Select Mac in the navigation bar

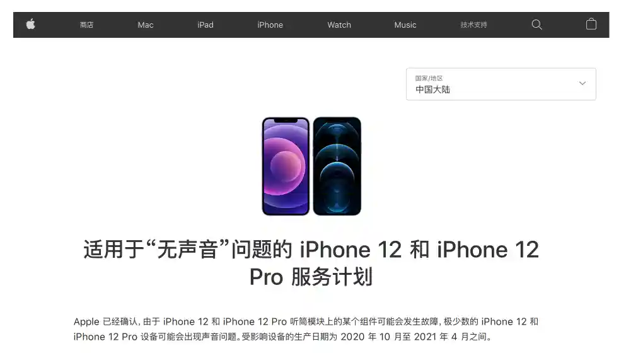pyautogui.click(x=146, y=25)
